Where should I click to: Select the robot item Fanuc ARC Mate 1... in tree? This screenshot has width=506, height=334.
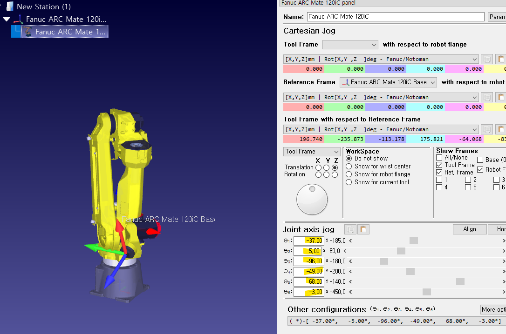pyautogui.click(x=65, y=32)
